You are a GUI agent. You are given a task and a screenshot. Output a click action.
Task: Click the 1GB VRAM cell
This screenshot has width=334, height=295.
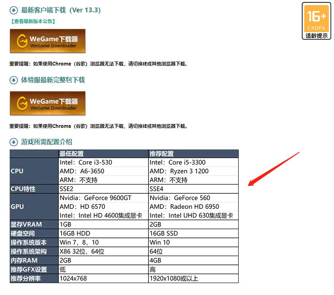[103, 224]
